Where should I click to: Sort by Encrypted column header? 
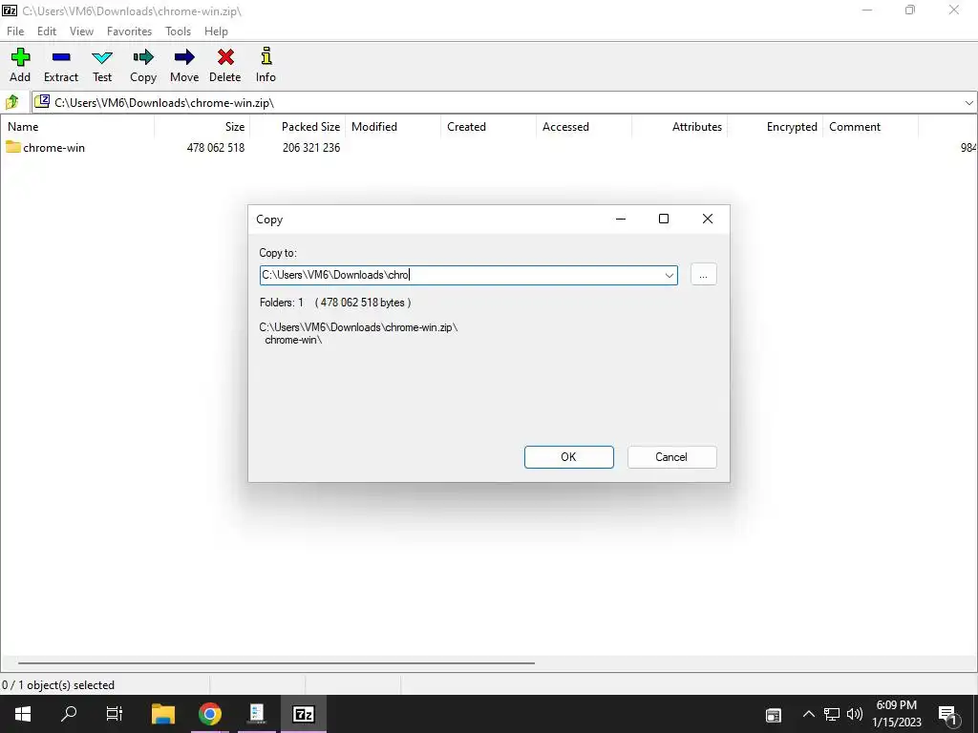pos(775,127)
